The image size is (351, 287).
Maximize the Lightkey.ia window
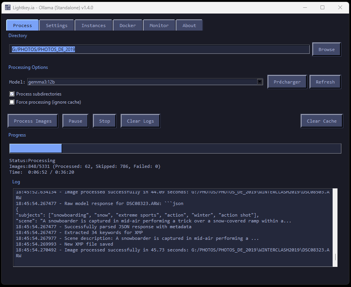pos(322,7)
